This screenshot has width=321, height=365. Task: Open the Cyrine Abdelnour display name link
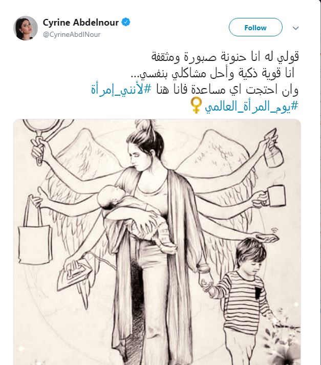point(81,23)
